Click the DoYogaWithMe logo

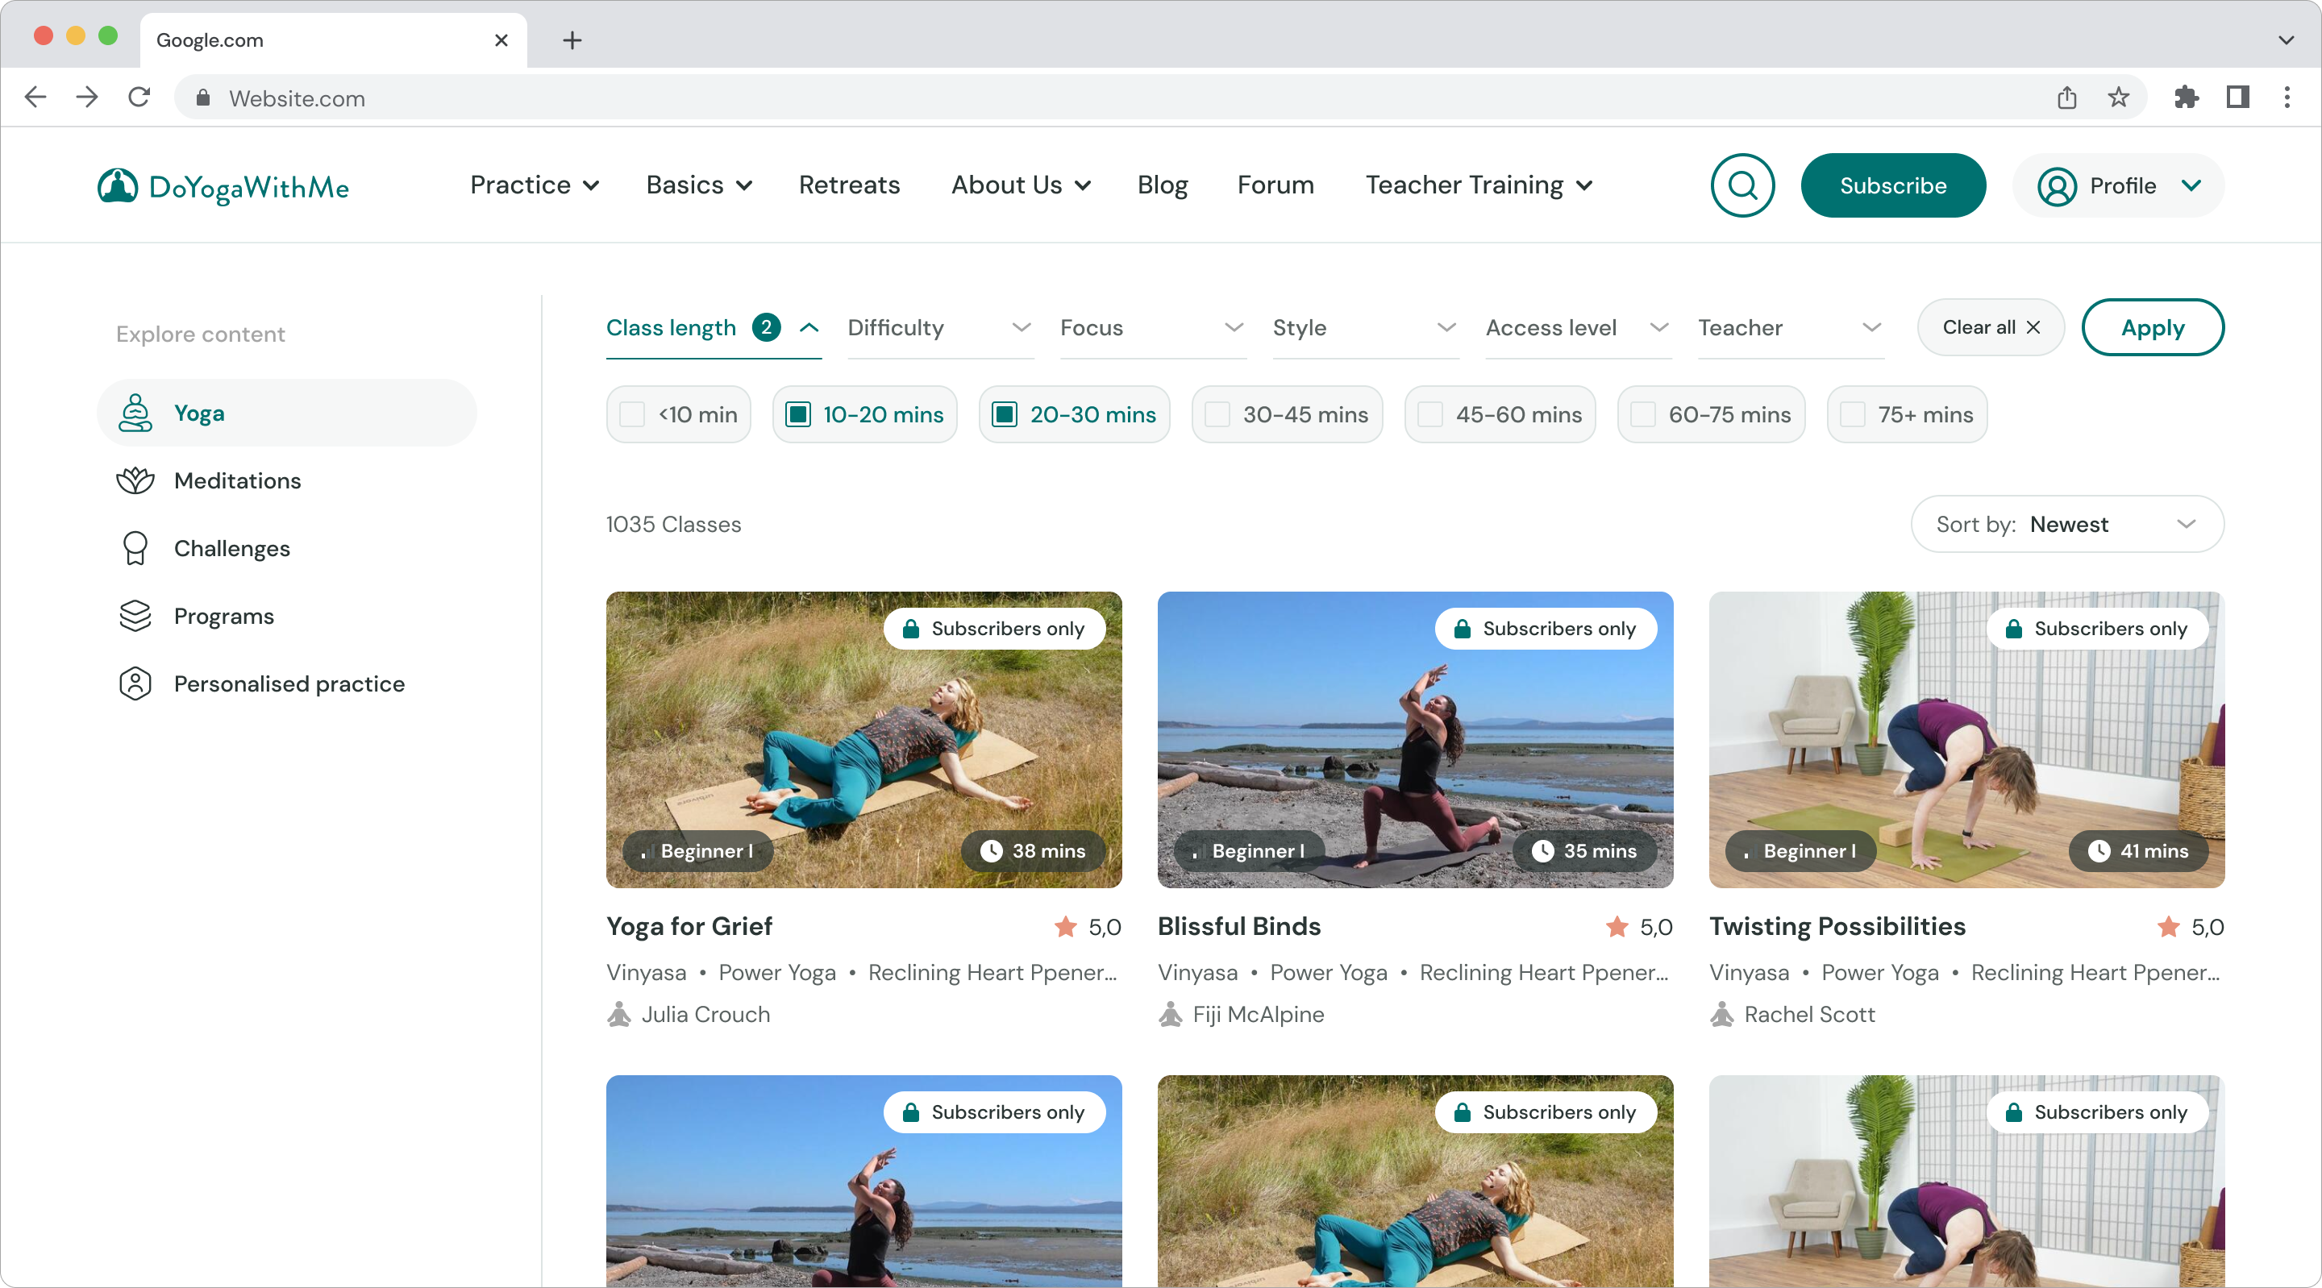pos(223,186)
